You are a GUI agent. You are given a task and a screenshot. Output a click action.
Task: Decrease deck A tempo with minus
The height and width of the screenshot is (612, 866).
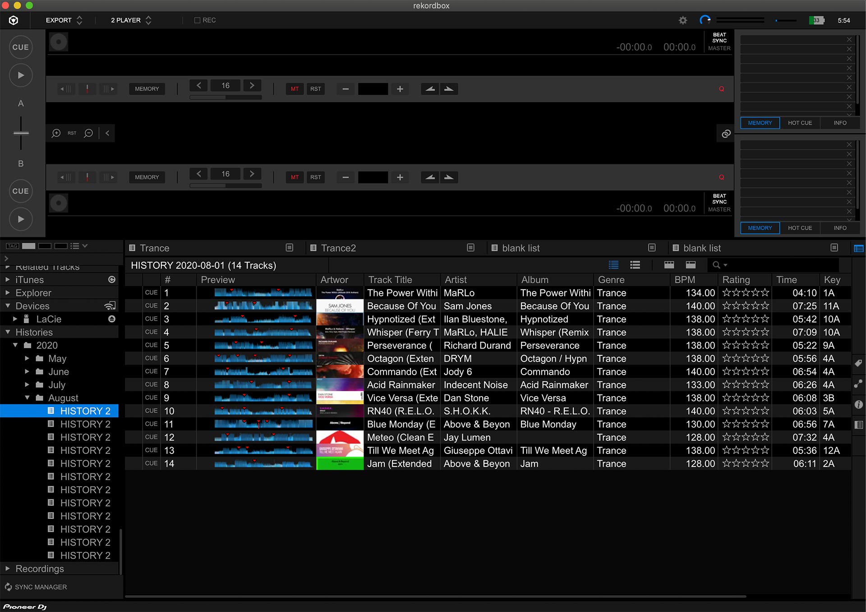point(345,89)
